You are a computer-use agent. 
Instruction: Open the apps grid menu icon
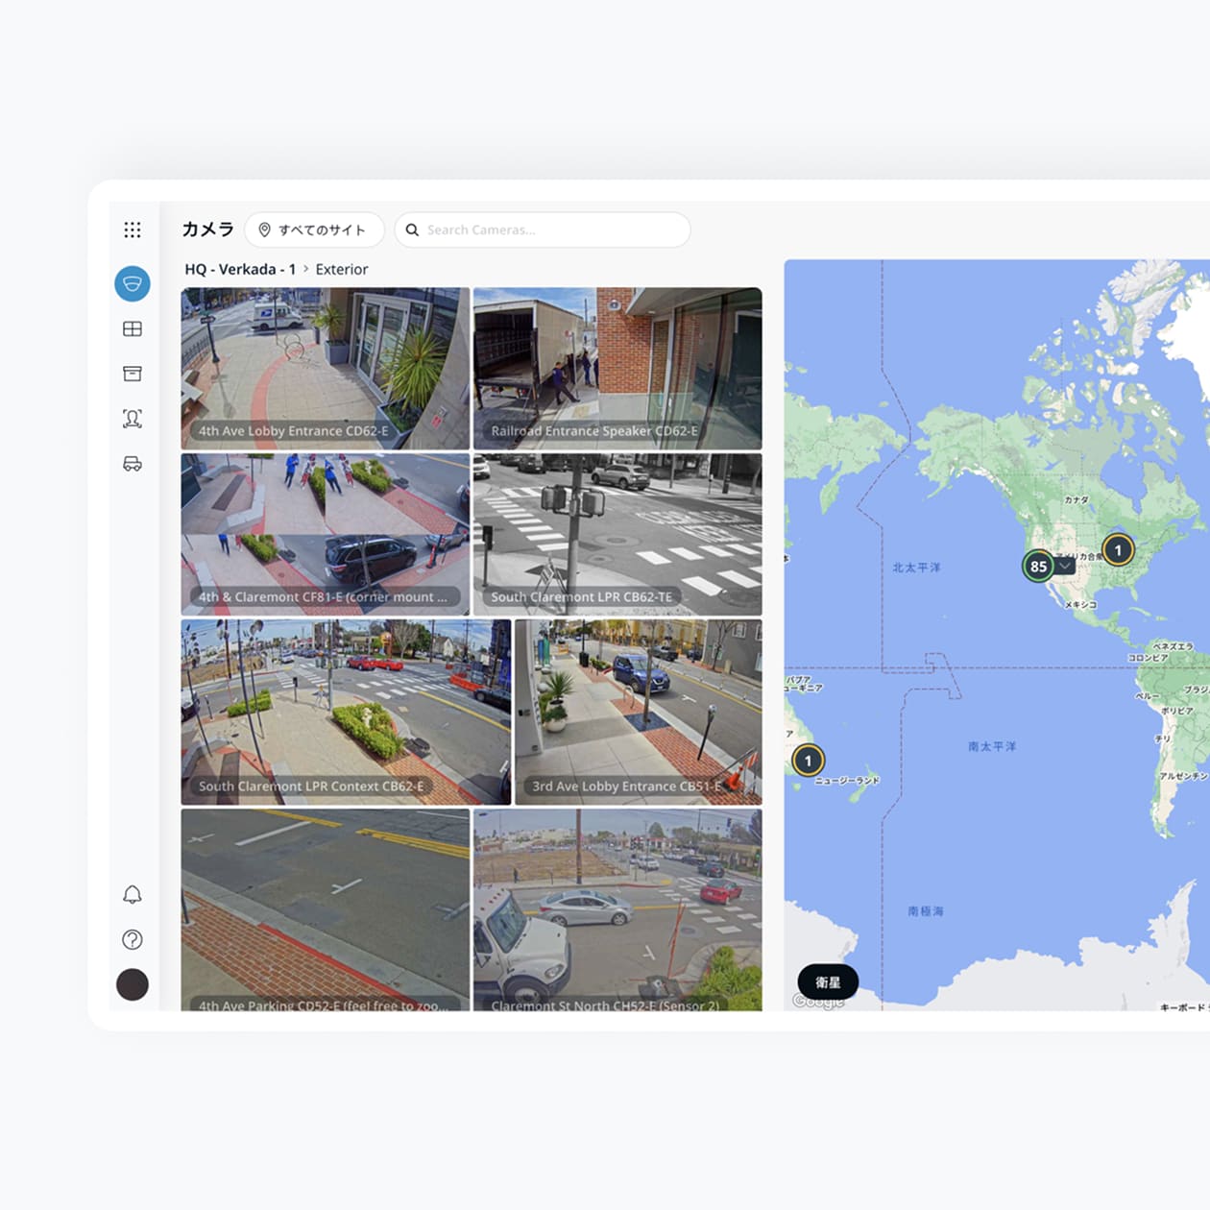[x=133, y=230]
